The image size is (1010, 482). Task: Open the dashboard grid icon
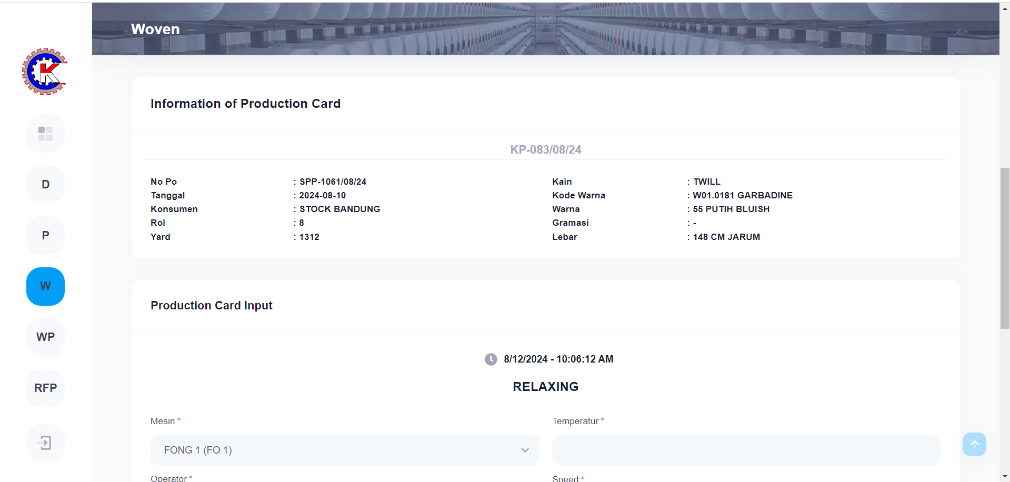point(45,134)
